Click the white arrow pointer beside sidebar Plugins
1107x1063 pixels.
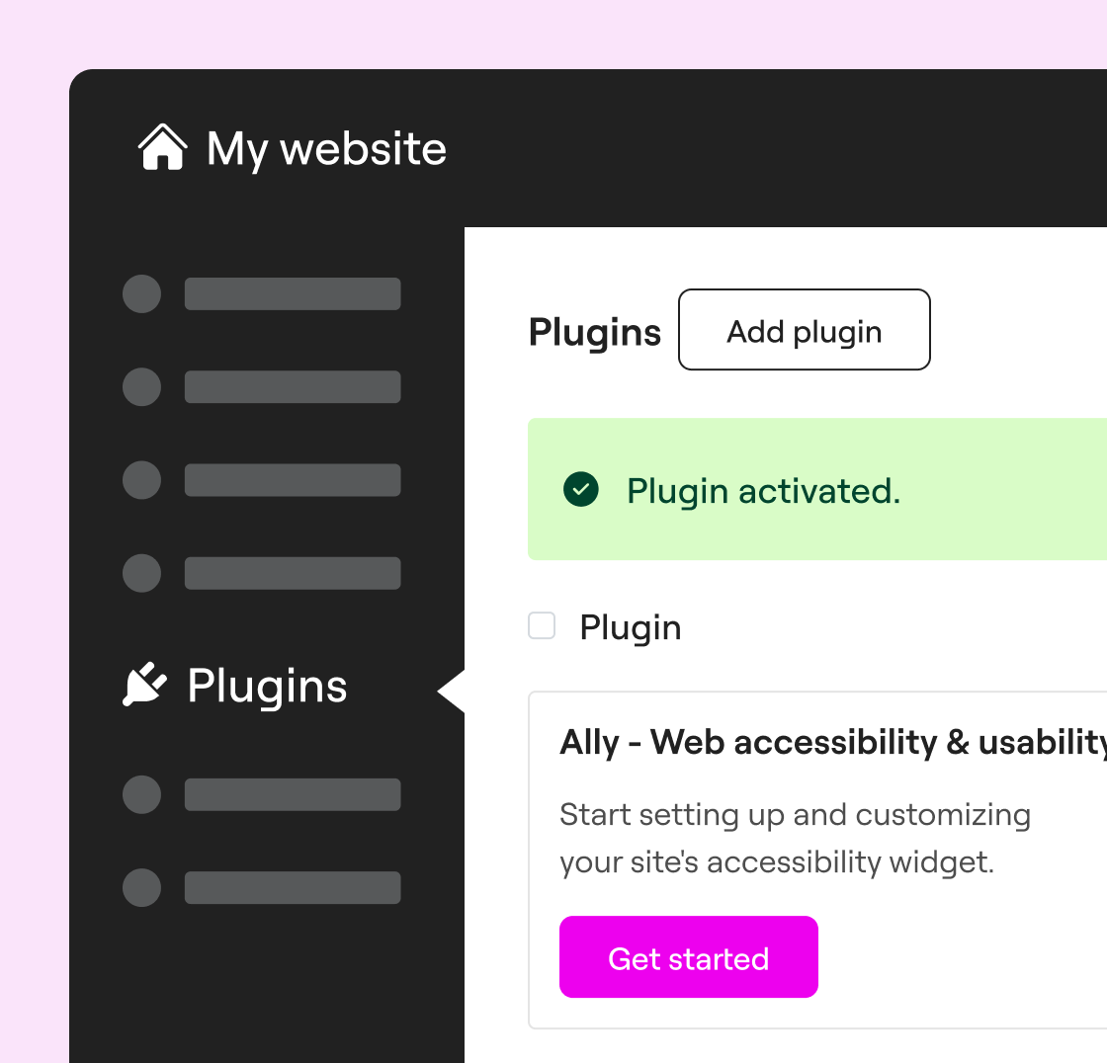(452, 692)
